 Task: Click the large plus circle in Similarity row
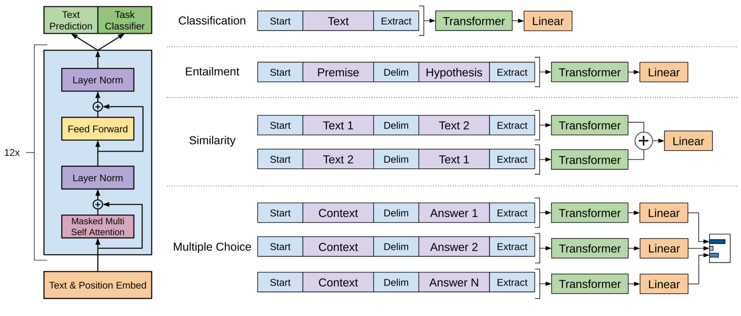point(643,141)
